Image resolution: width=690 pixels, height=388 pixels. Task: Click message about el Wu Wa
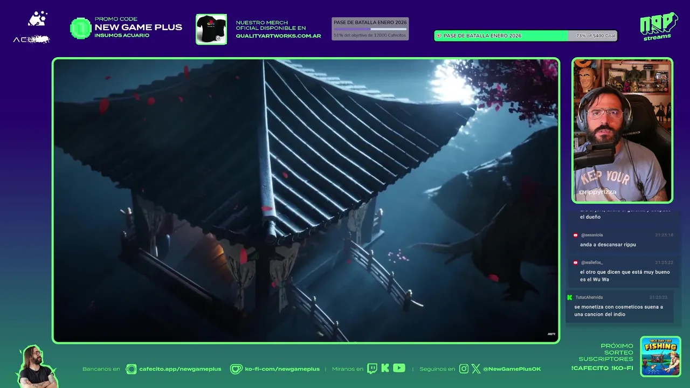point(625,276)
